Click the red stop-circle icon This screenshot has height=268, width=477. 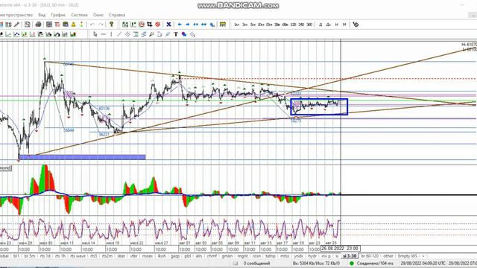click(157, 25)
